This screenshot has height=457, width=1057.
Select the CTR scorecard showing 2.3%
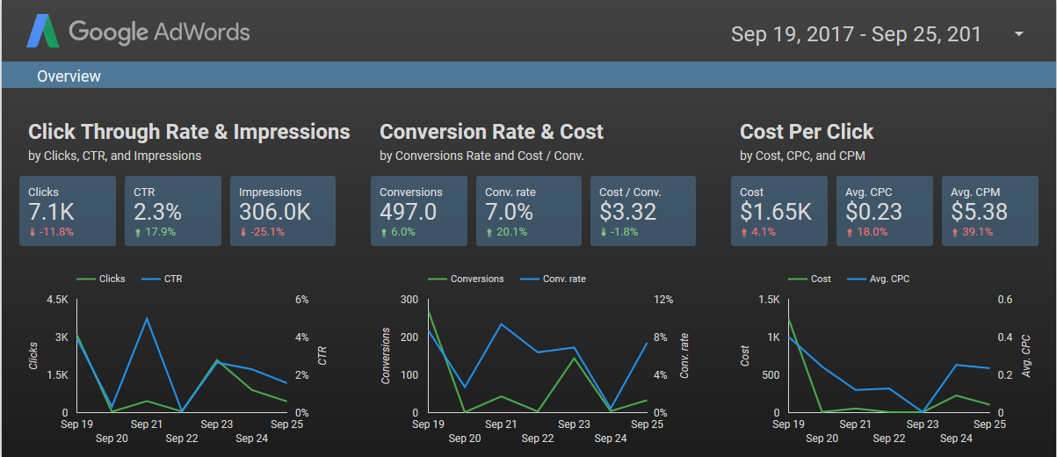pyautogui.click(x=173, y=211)
